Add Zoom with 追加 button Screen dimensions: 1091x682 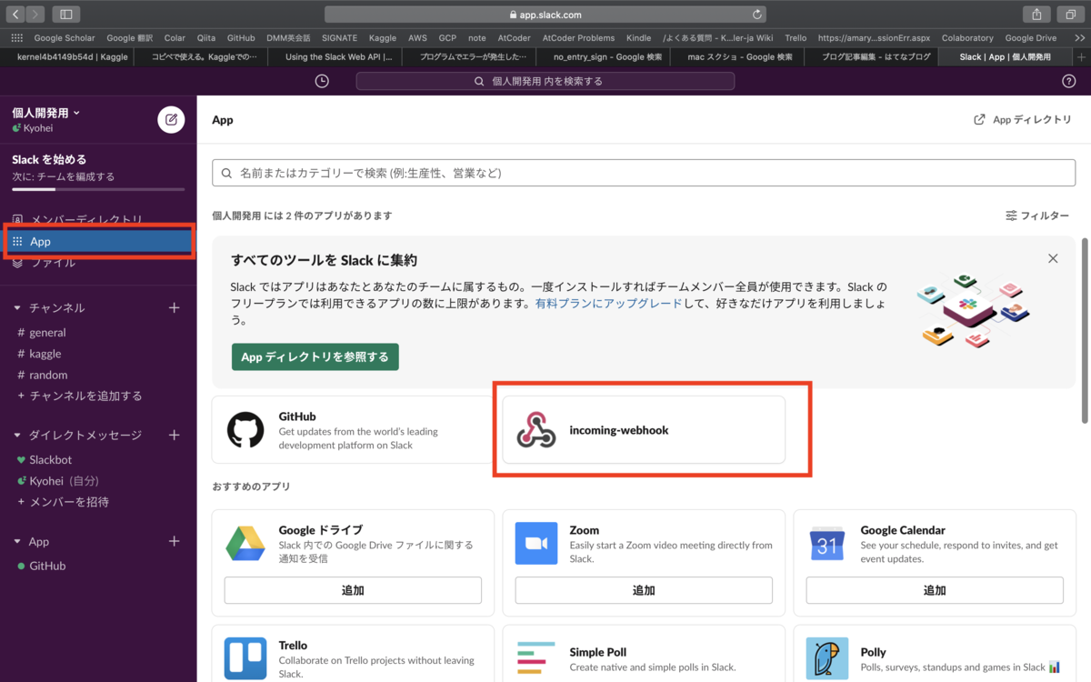644,590
